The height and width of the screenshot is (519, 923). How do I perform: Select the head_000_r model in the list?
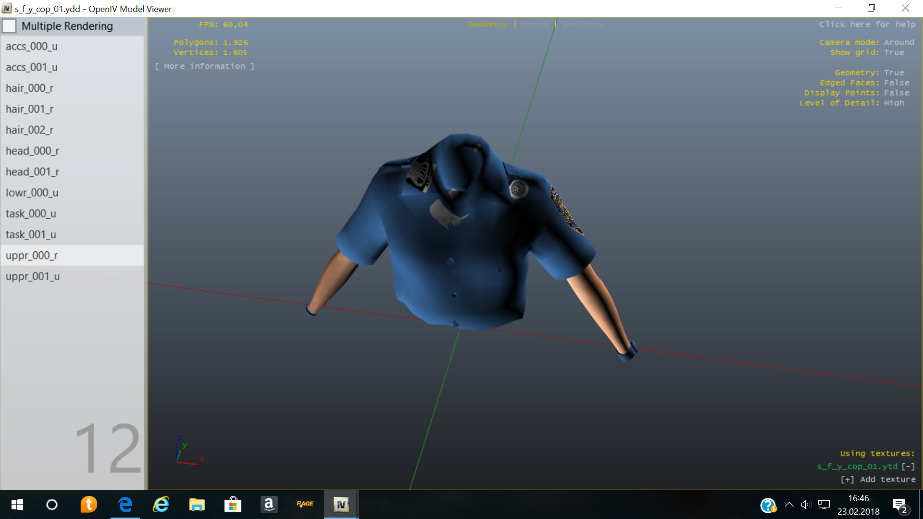(x=33, y=151)
